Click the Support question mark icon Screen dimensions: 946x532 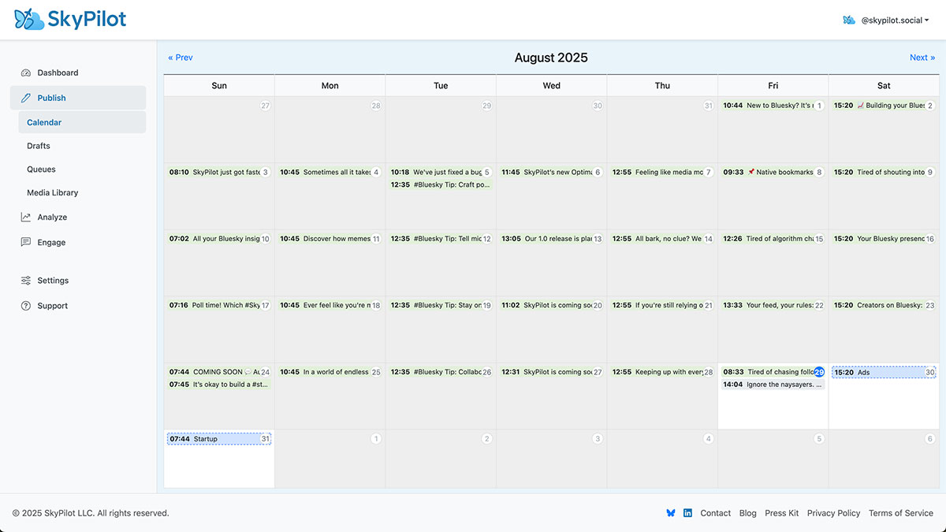click(26, 306)
